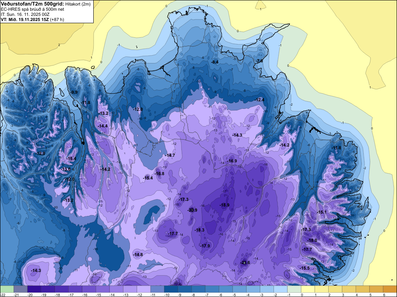Image resolution: width=397 pixels, height=297 pixels.
Task: Click the -13.0 temperature value
Action: click(x=66, y=170)
